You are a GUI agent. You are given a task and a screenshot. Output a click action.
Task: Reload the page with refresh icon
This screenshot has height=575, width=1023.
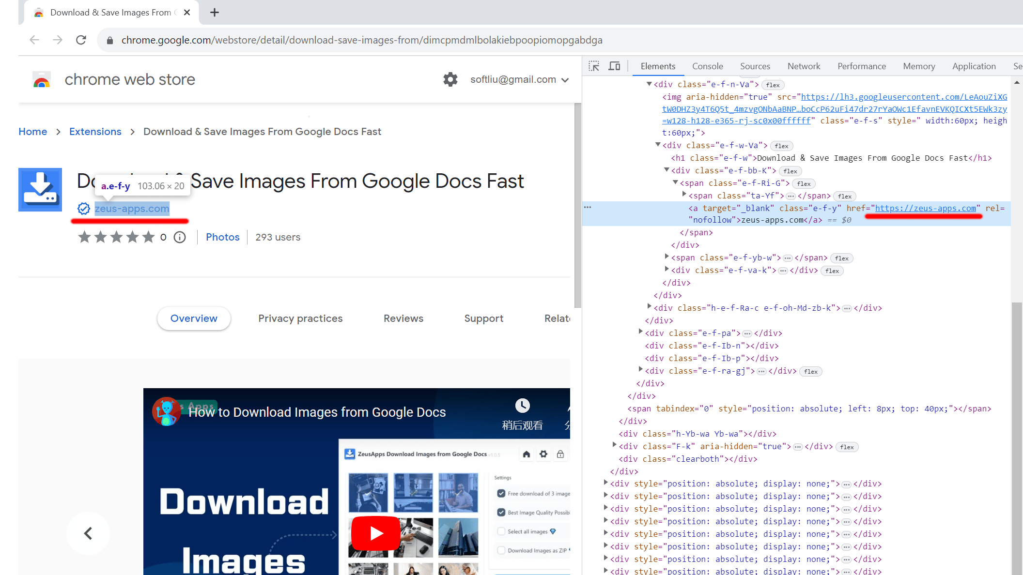coord(81,40)
